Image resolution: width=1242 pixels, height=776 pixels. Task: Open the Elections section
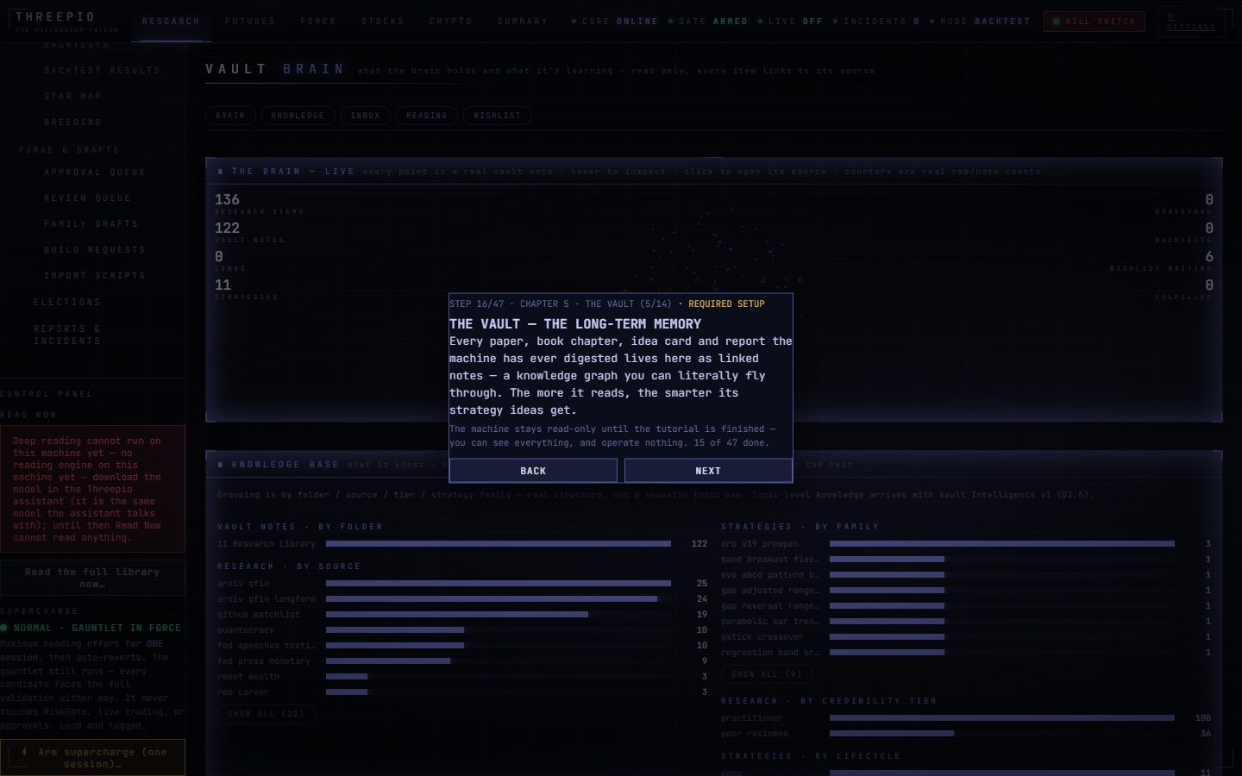pyautogui.click(x=67, y=303)
